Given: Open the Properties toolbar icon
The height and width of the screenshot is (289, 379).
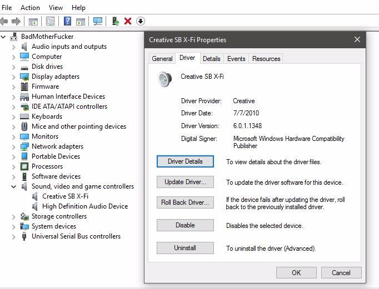Looking at the screenshot, I should [x=50, y=21].
